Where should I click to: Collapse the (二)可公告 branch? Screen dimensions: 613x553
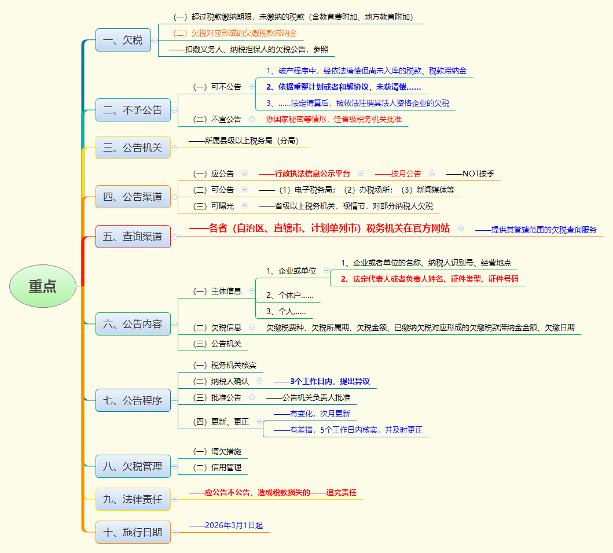click(x=243, y=189)
